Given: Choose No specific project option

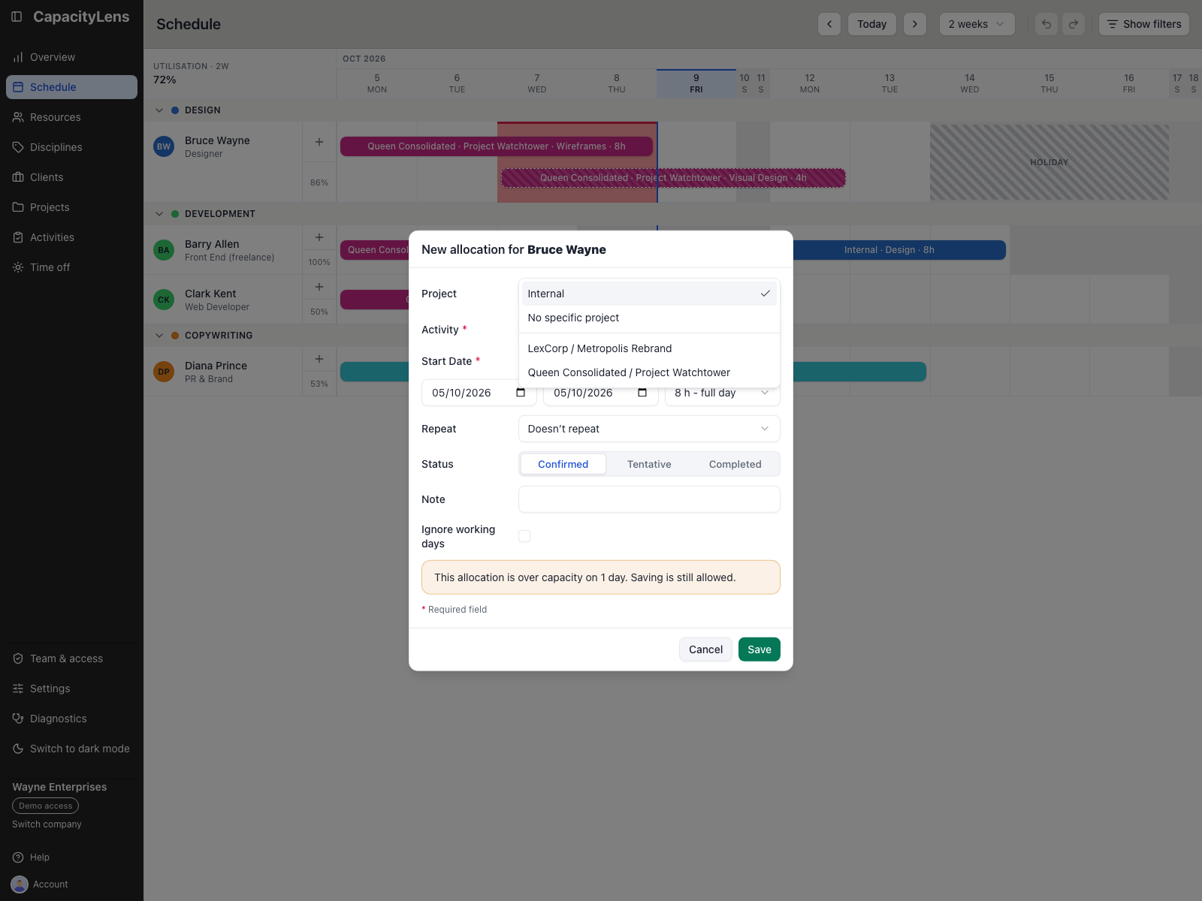Looking at the screenshot, I should click(649, 318).
